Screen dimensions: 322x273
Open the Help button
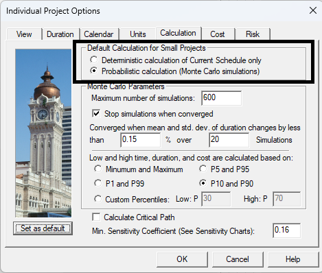click(293, 259)
